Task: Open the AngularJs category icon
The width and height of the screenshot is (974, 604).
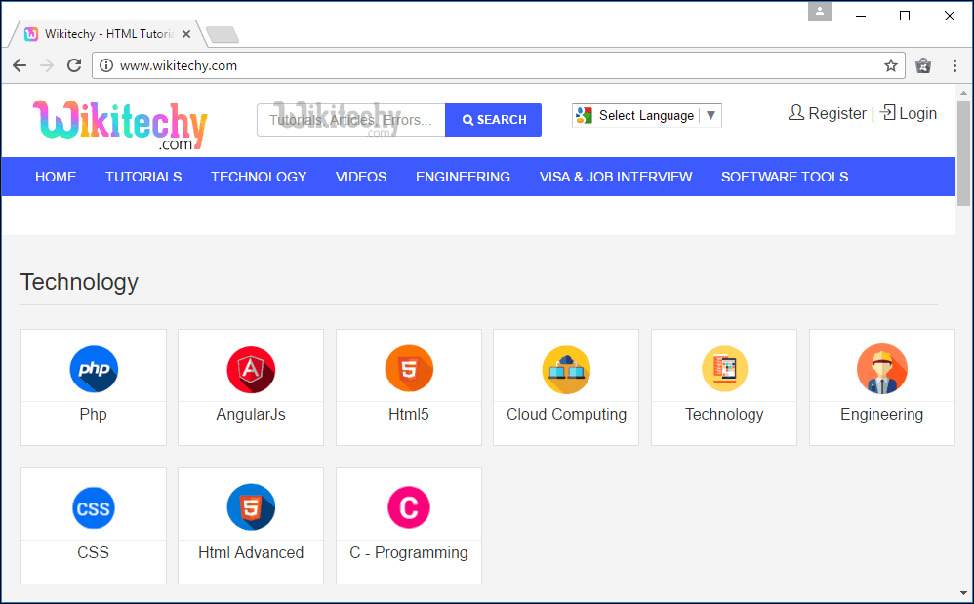Action: point(250,369)
